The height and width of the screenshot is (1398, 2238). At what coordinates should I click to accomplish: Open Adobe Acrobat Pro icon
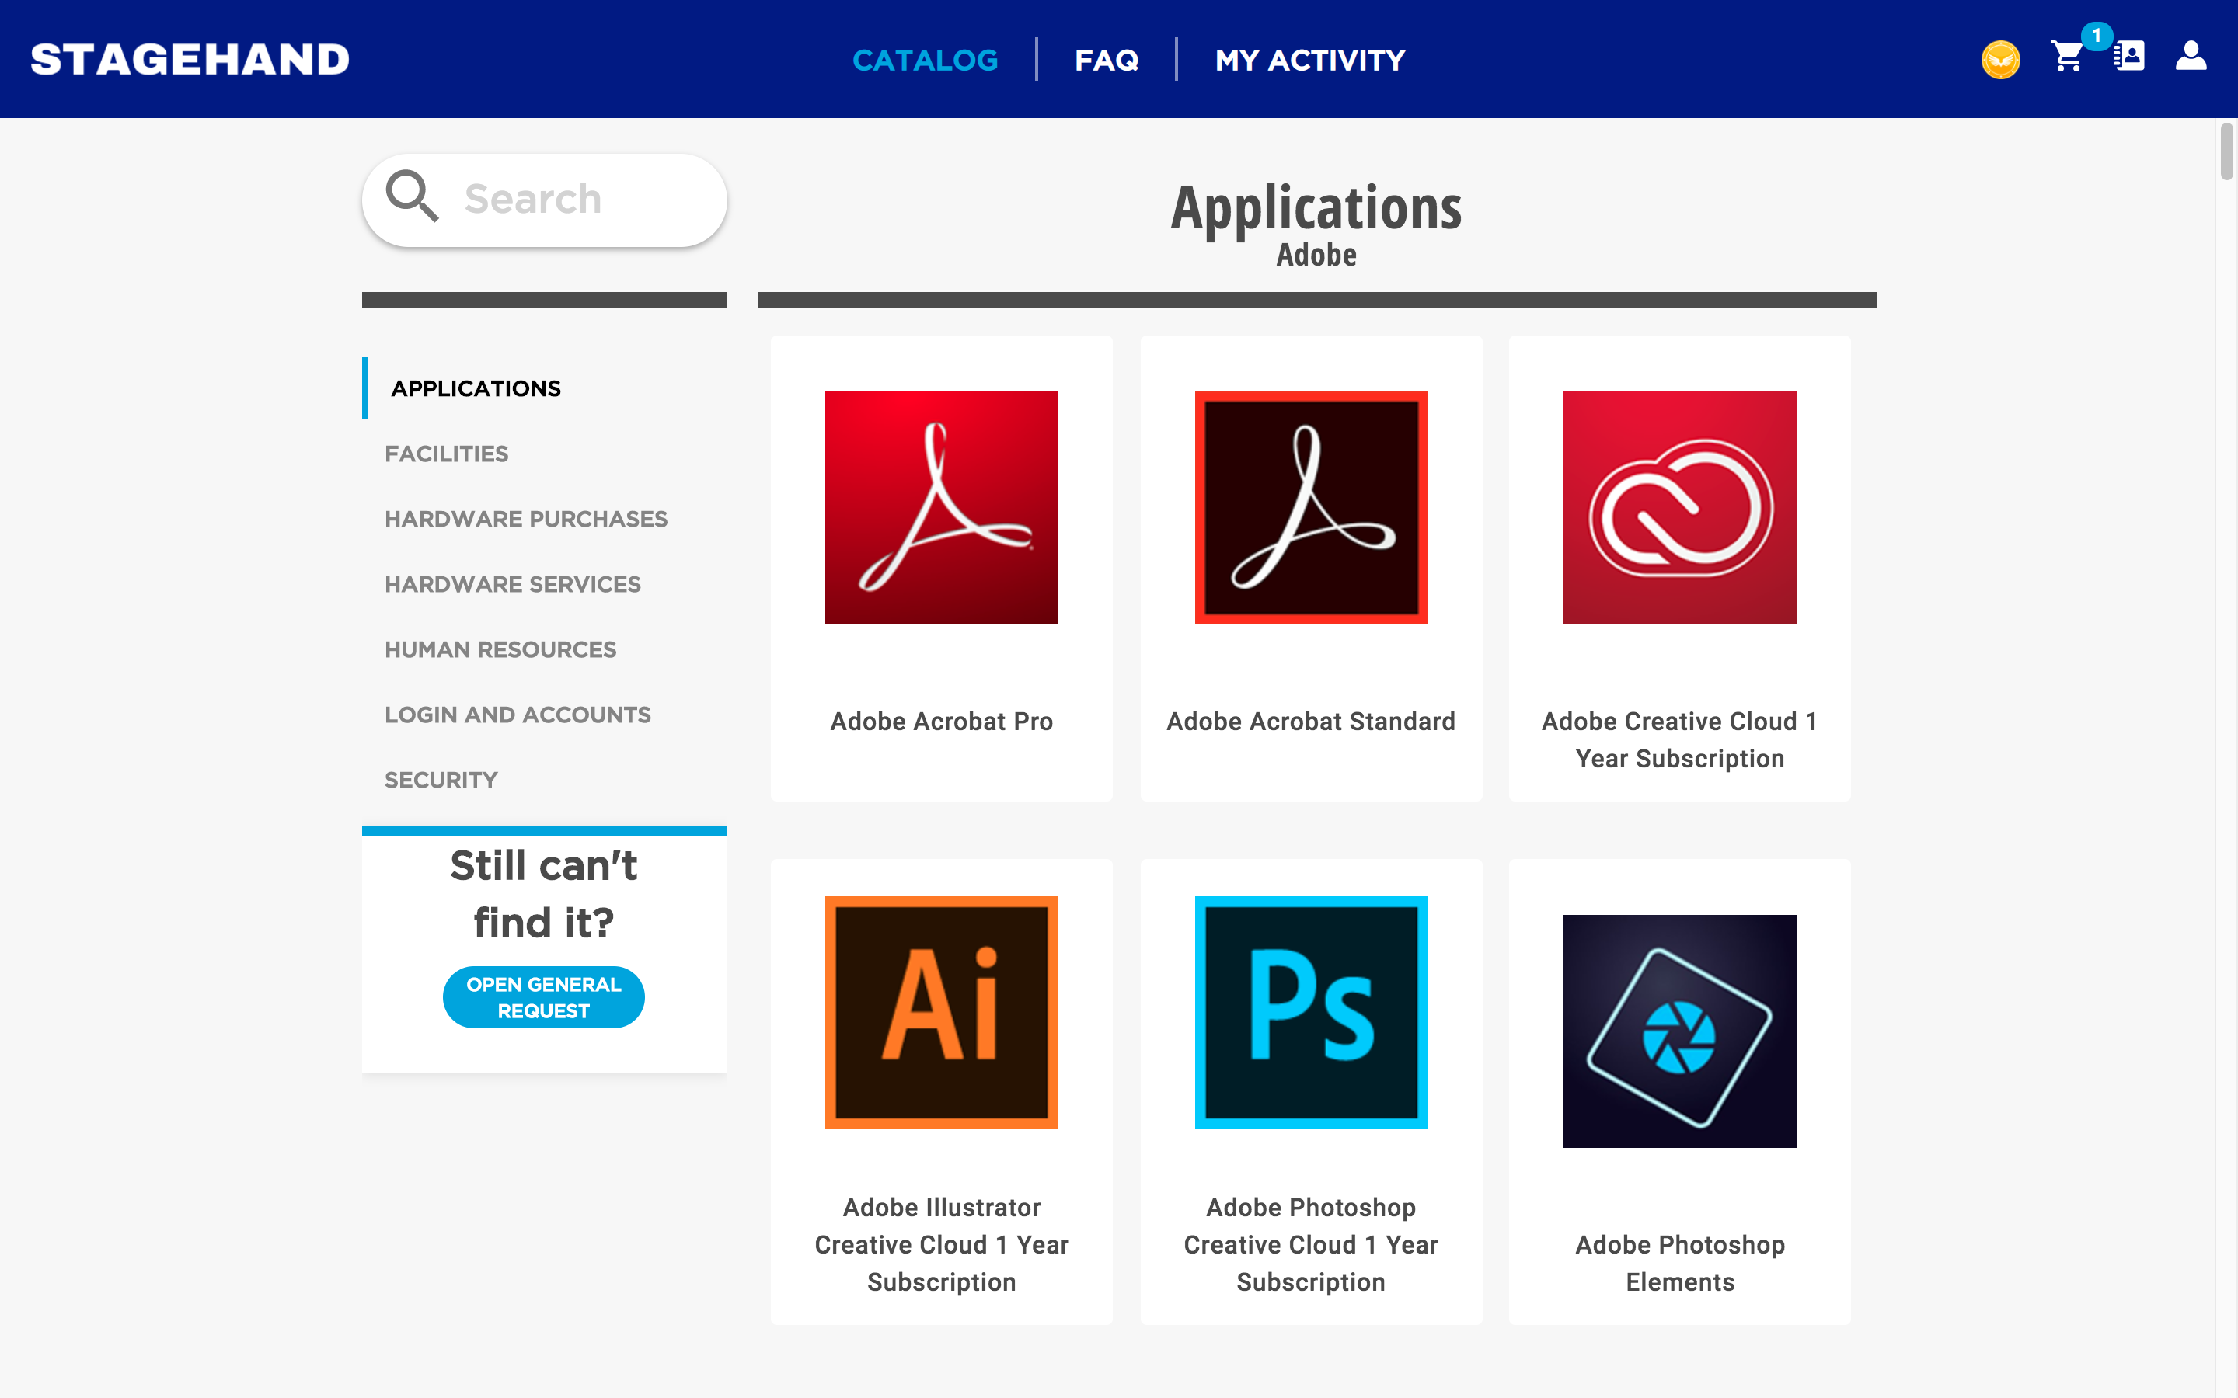[x=942, y=508]
